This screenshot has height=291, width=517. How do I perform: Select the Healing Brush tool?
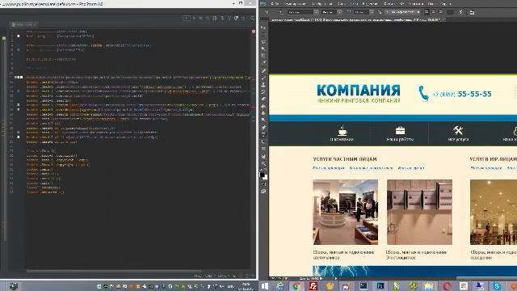pos(263,70)
